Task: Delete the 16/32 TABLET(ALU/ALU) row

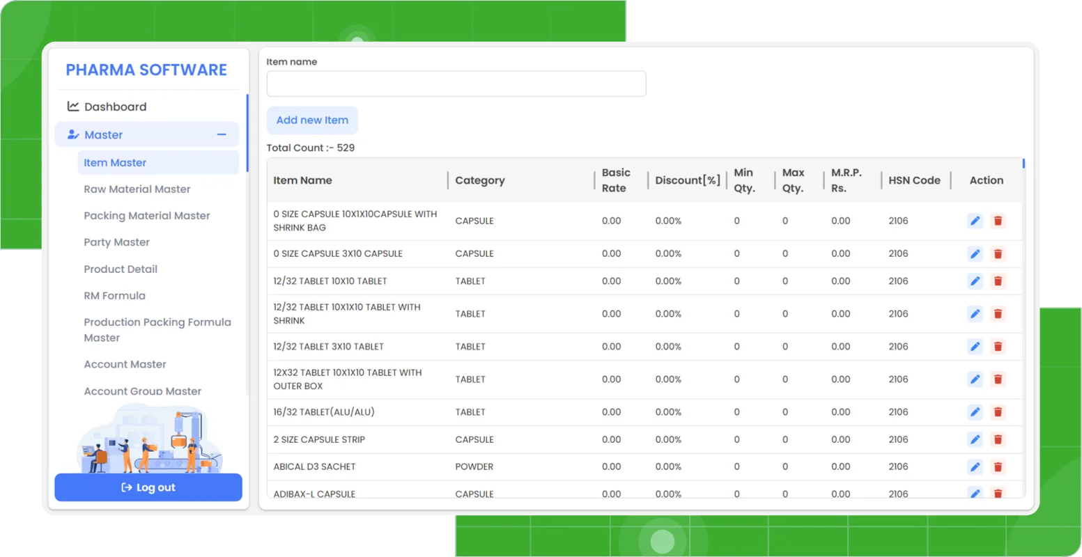Action: tap(998, 412)
